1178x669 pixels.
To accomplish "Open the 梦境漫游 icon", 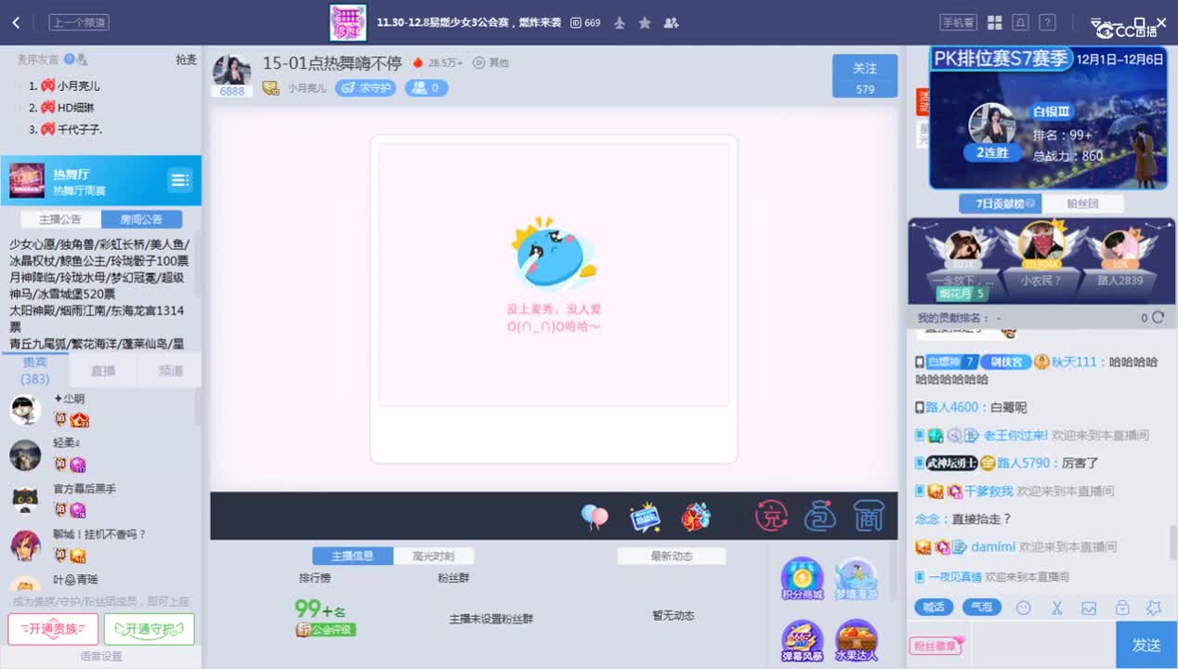I will [x=856, y=579].
